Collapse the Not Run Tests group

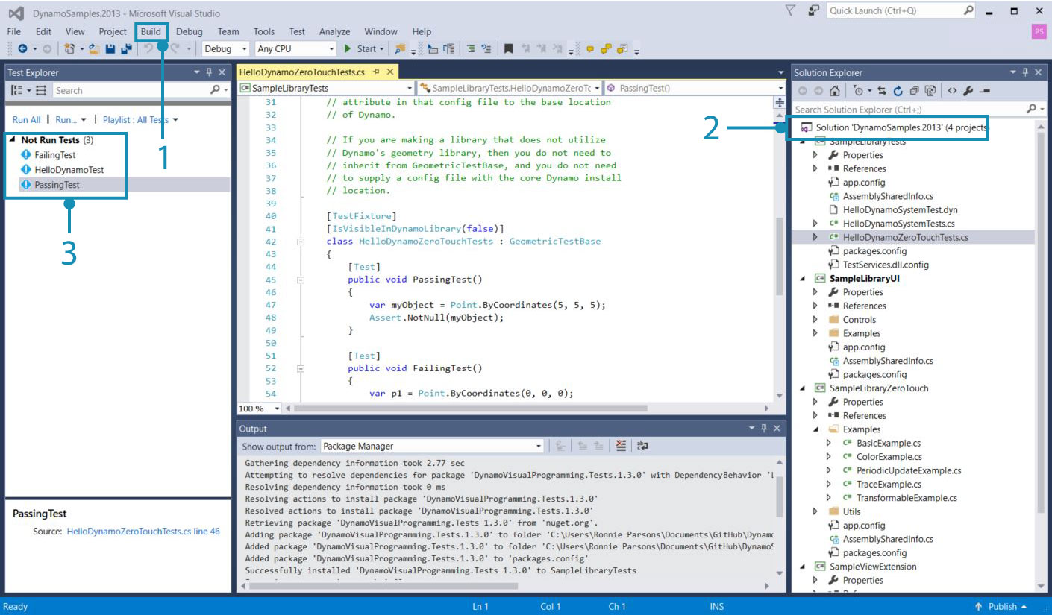click(13, 140)
